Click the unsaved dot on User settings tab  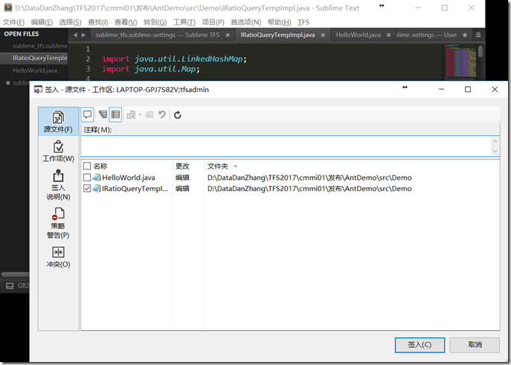coord(465,35)
